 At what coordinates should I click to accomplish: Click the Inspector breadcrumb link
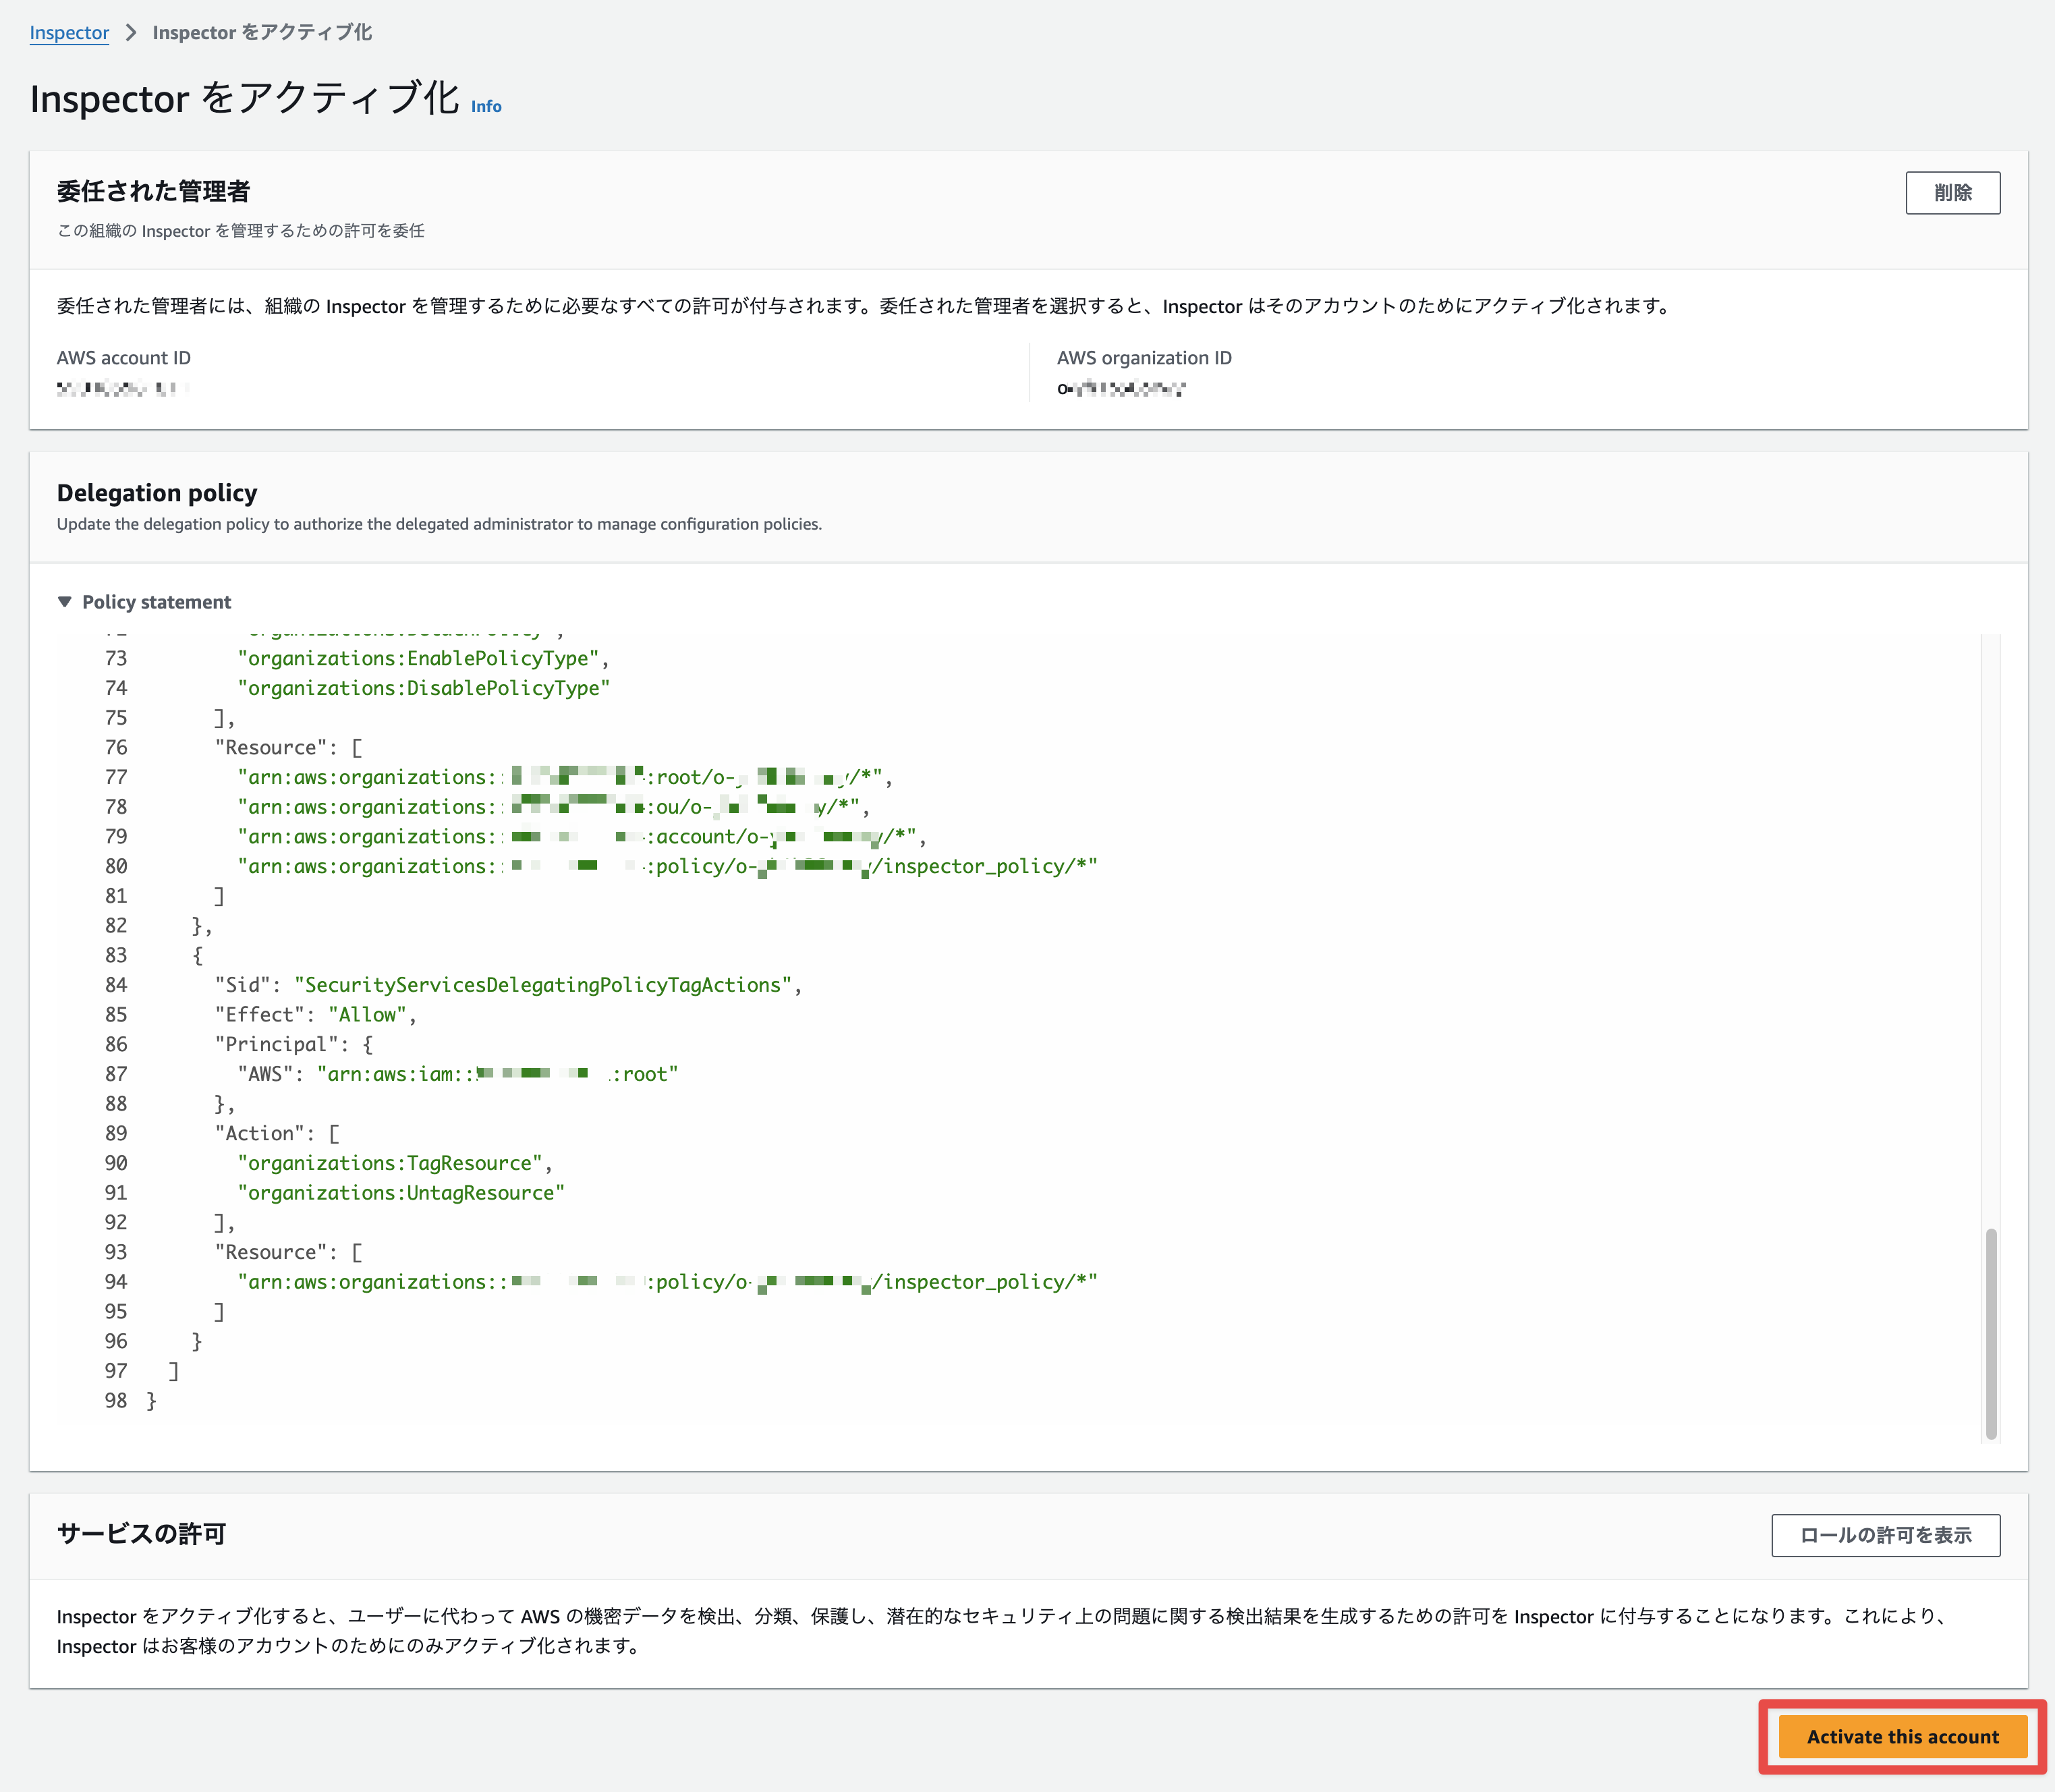tap(69, 32)
